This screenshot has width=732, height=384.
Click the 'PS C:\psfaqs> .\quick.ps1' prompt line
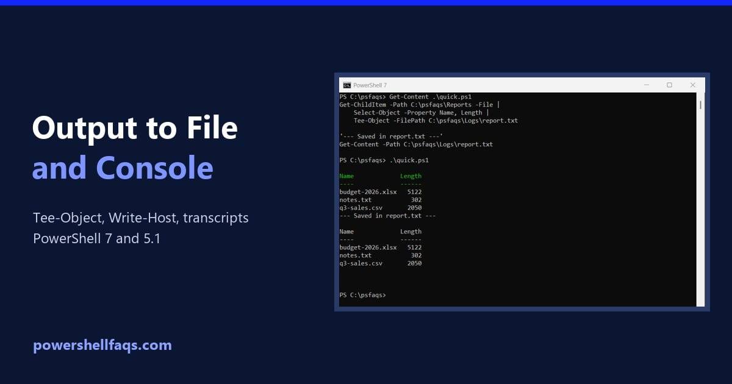384,160
